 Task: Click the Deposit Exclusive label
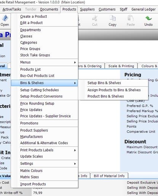click(x=142, y=183)
